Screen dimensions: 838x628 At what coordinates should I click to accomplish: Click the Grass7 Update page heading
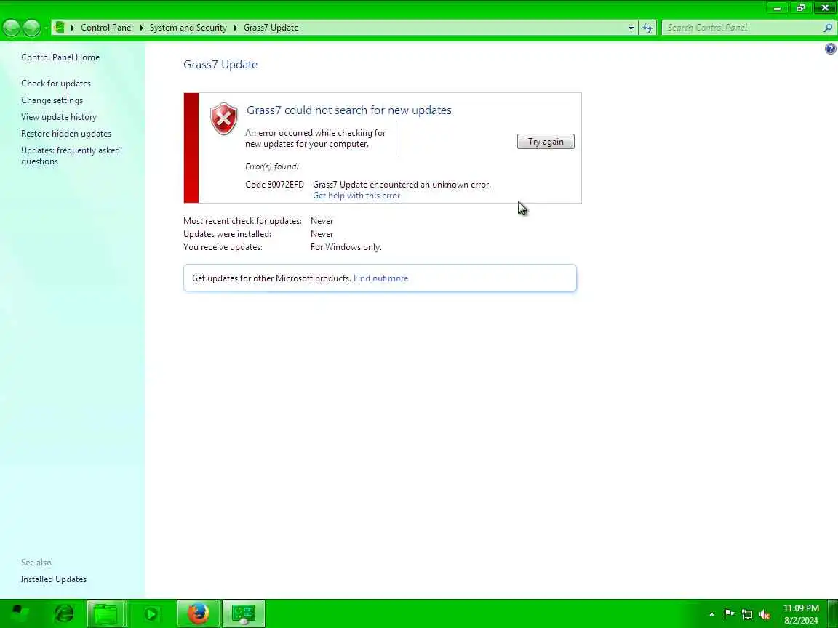pyautogui.click(x=220, y=65)
